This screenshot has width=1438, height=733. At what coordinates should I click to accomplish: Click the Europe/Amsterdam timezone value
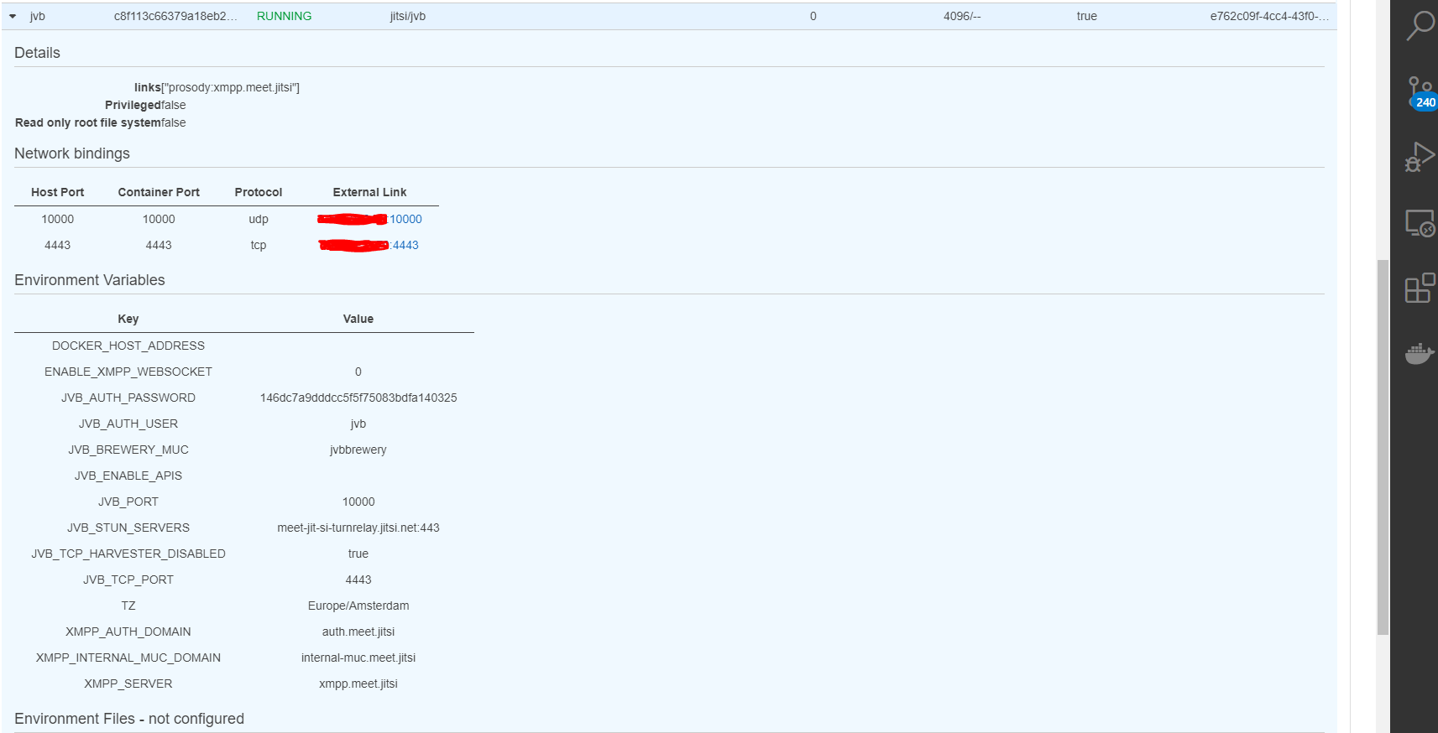click(358, 606)
